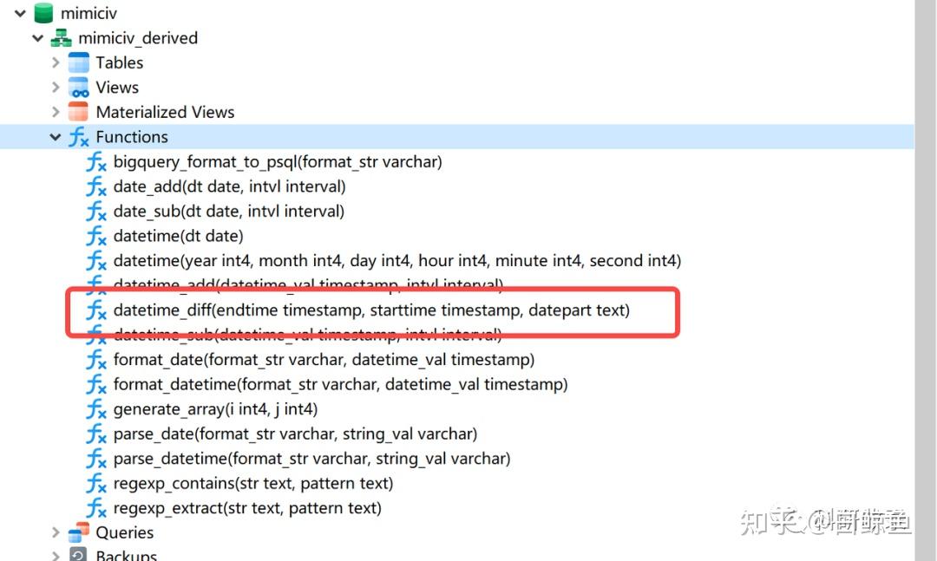Click fx icon beside bigquery_format_to_psql
937x561 pixels.
click(x=96, y=162)
